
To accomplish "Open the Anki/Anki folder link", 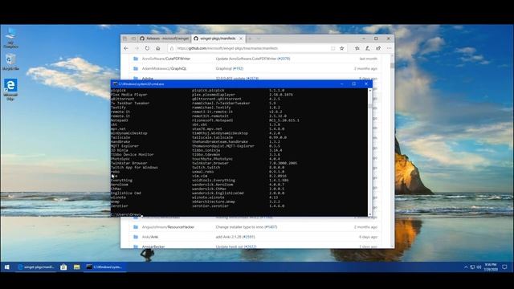I will point(150,237).
